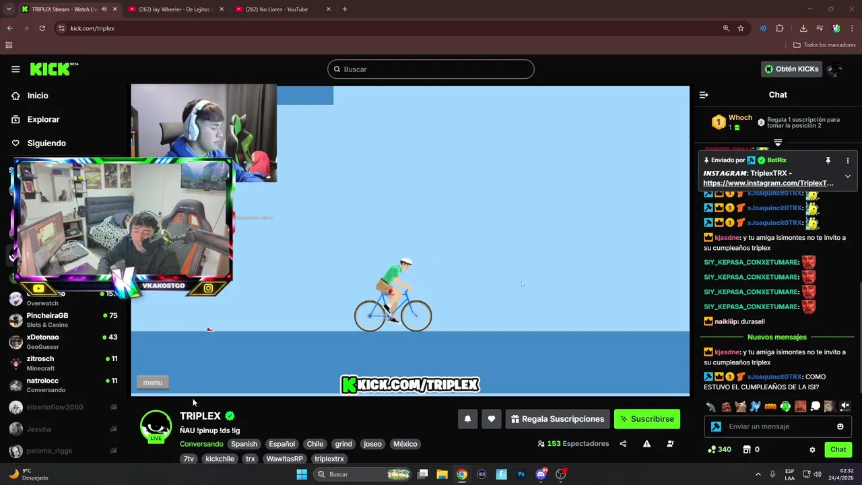Report the stream warning icon

[x=646, y=444]
